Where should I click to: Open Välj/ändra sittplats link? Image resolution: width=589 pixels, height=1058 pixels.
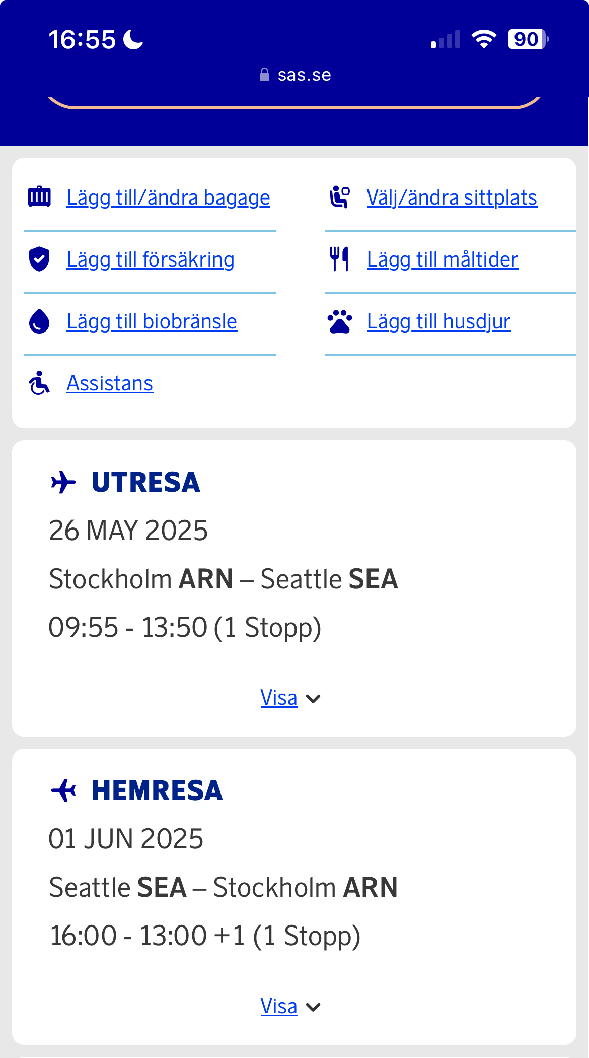pos(452,197)
